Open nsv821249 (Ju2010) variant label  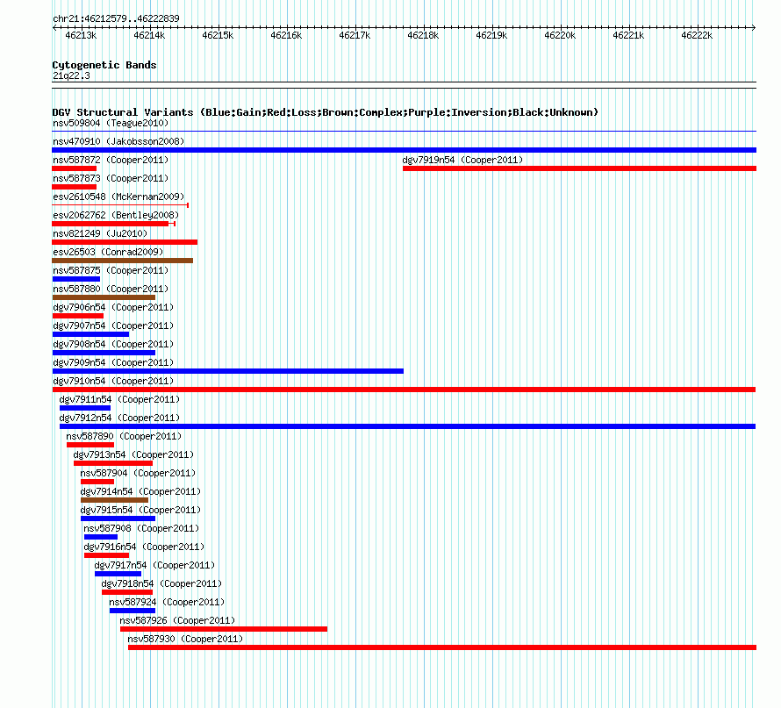coord(100,233)
